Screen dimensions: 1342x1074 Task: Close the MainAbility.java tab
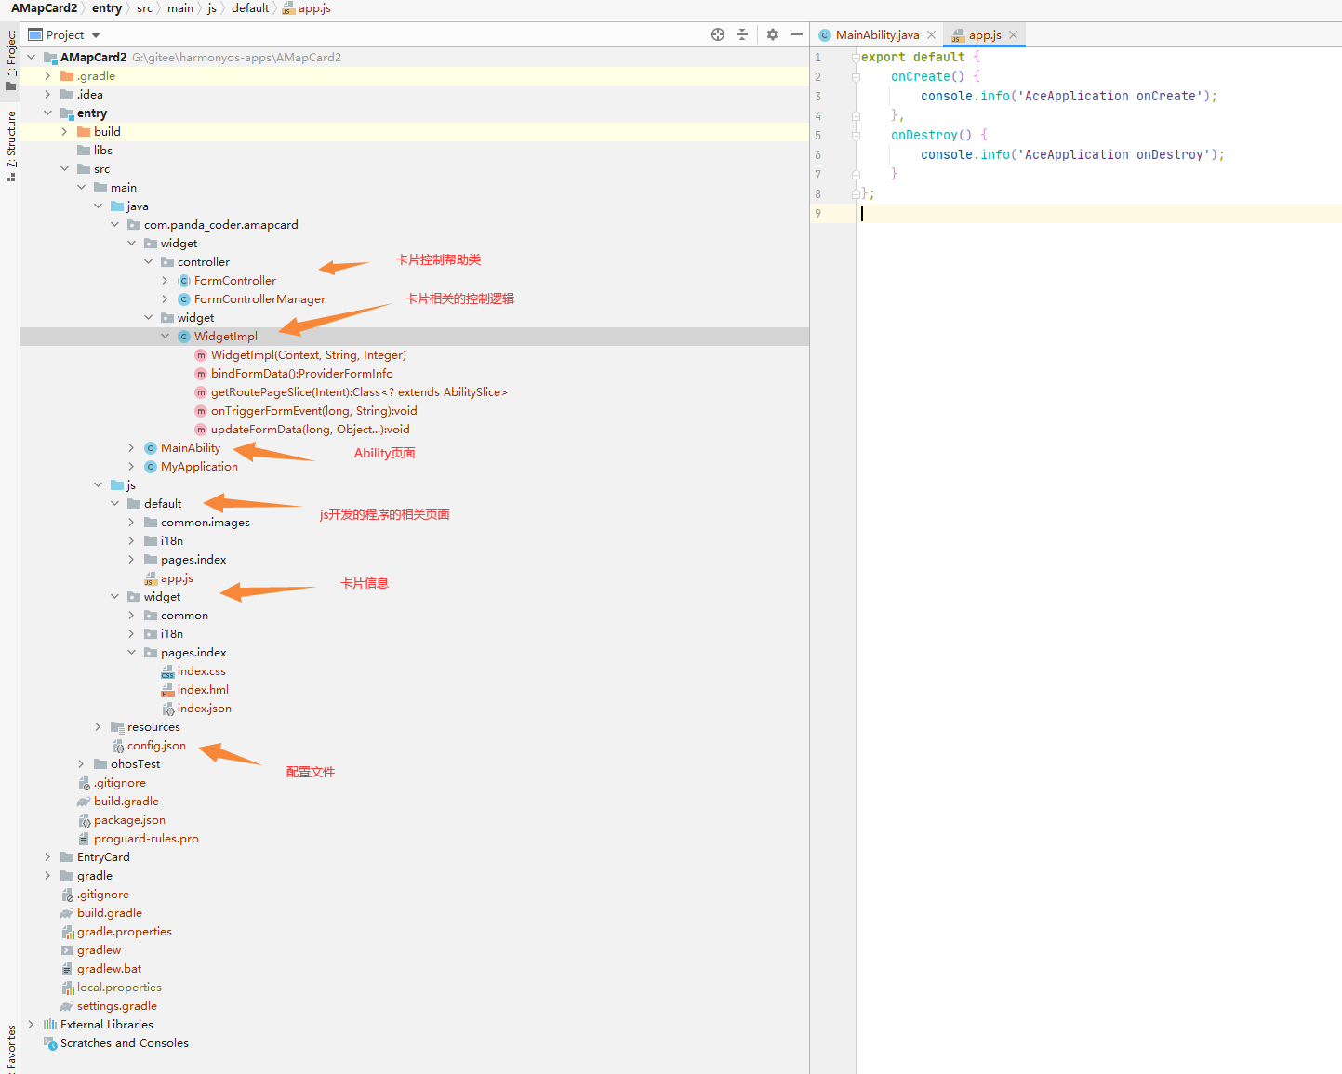(931, 34)
